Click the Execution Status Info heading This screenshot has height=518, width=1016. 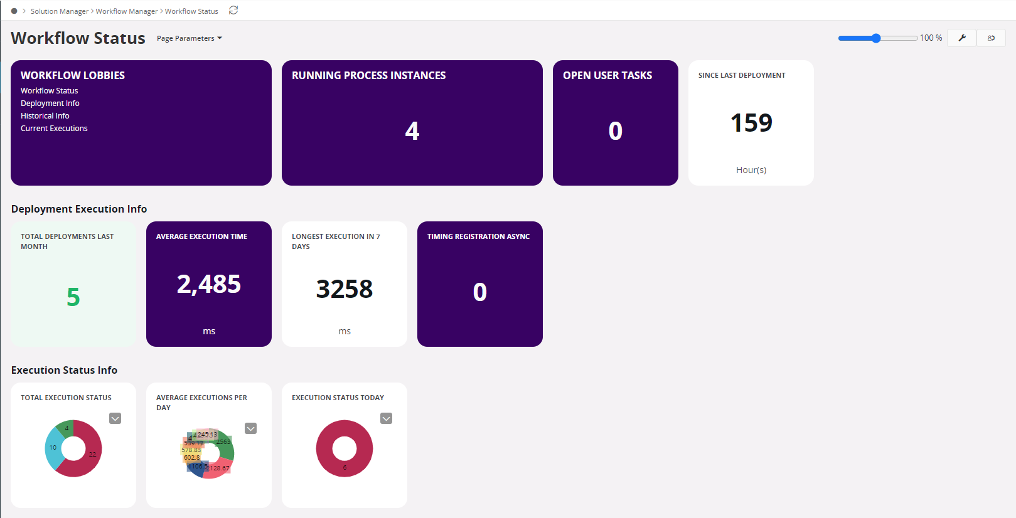64,371
